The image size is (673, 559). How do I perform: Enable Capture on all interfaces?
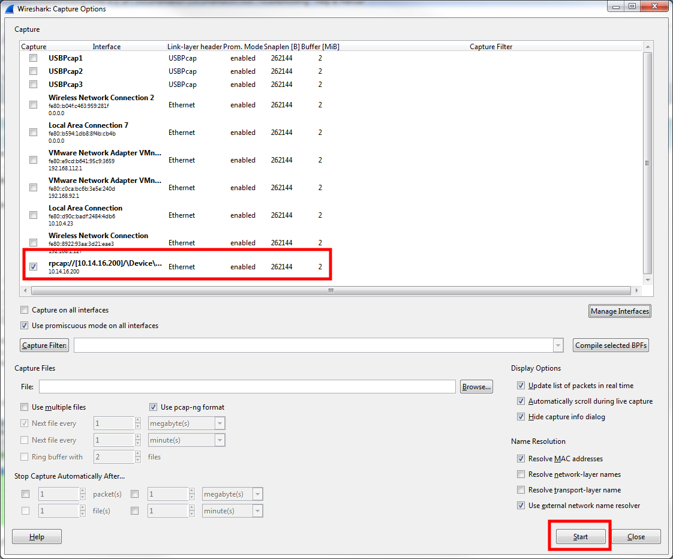25,310
